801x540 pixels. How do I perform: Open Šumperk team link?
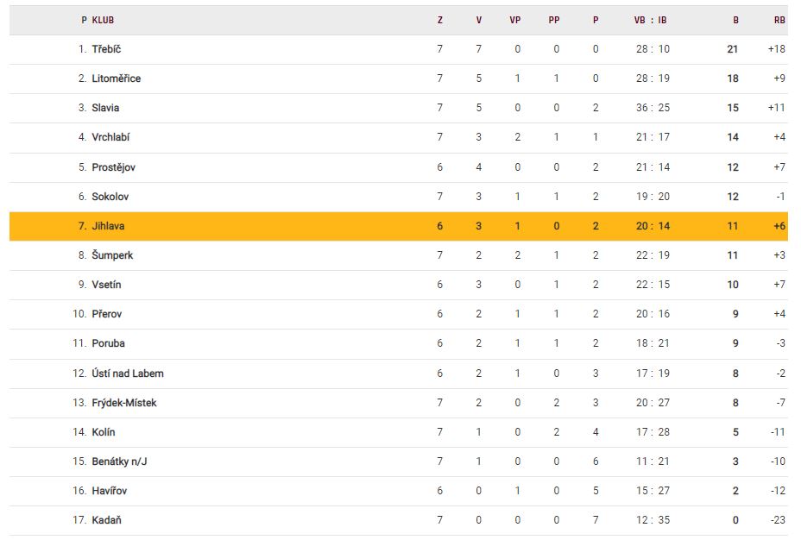[x=112, y=255]
